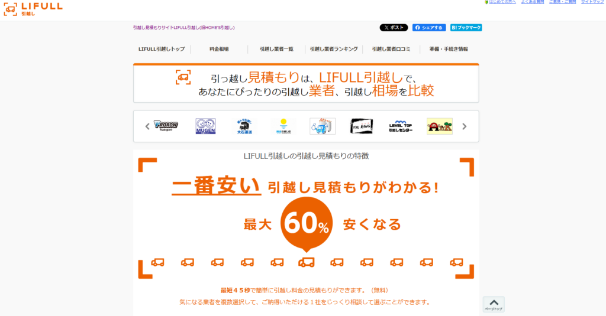Go to the 料金相場 nav item
The width and height of the screenshot is (606, 316).
coord(219,49)
